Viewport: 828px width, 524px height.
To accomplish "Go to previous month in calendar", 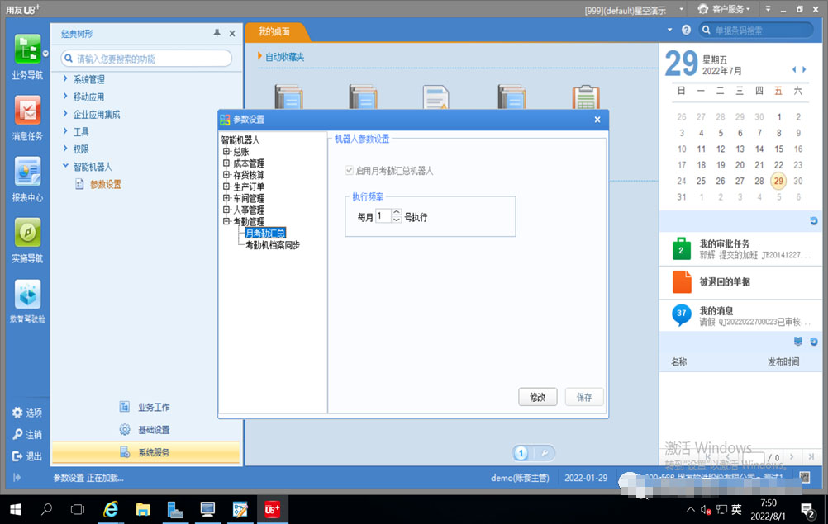I will (x=793, y=69).
